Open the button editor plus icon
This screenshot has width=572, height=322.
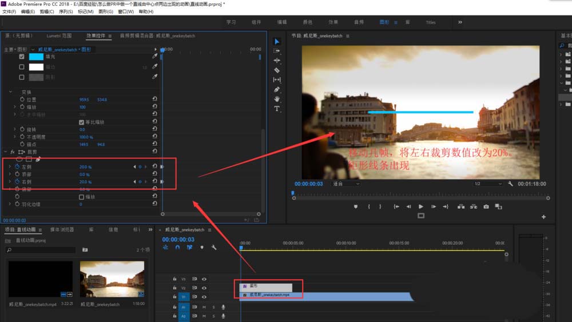(543, 217)
